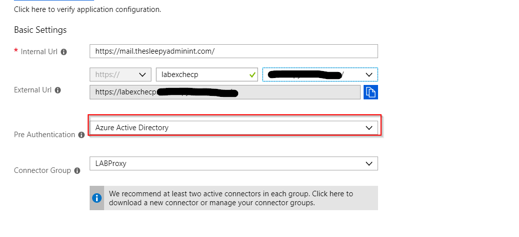
Task: Click the Pre Authentication info icon
Action: pyautogui.click(x=81, y=135)
